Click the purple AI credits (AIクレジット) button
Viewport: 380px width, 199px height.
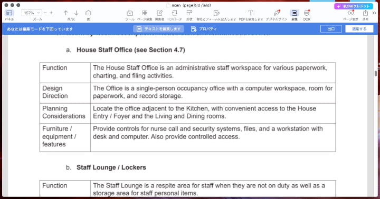point(354,6)
